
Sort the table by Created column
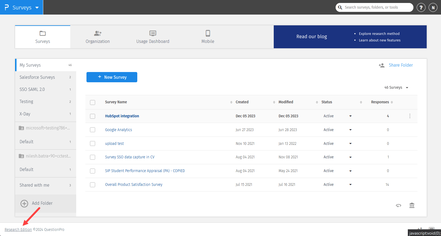tap(242, 102)
